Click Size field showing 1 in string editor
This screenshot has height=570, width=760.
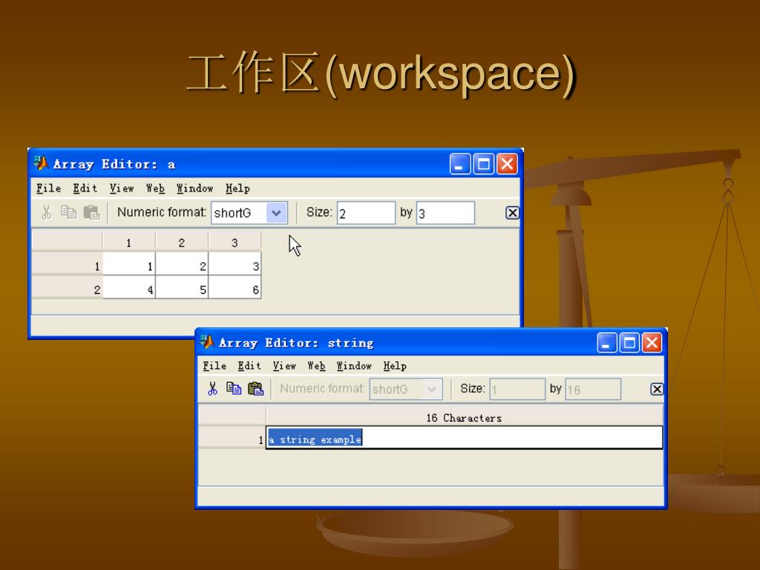coord(517,389)
